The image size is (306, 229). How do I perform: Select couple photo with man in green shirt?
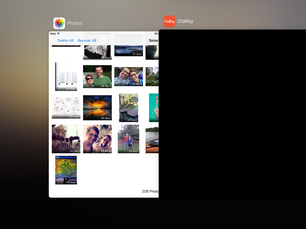97,77
